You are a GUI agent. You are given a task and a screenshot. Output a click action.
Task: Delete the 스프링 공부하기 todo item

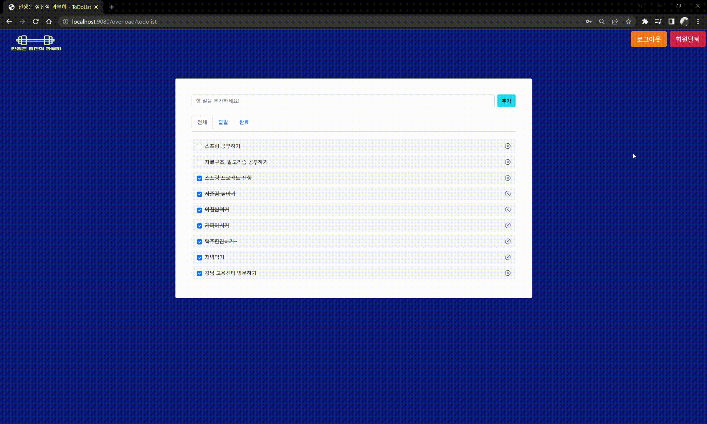pos(507,146)
